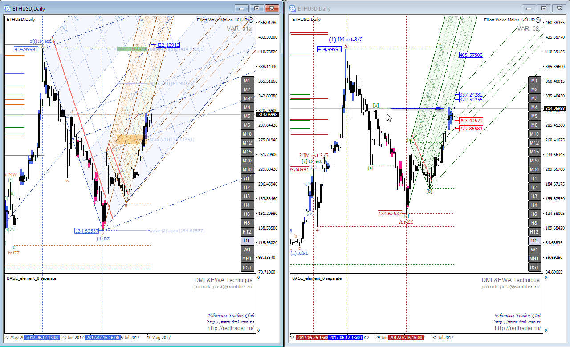The height and width of the screenshot is (347, 570).
Task: Click the 2017.07.16 16:00 date marker in the left chart
Action: (102, 338)
